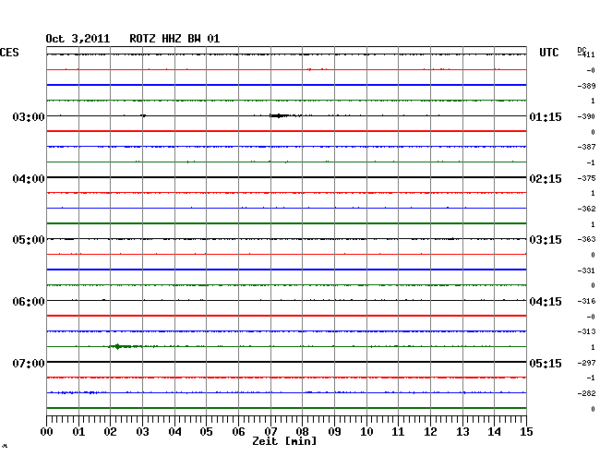The image size is (600, 456).
Task: Select the "05:00" local time label
Action: (x=29, y=240)
